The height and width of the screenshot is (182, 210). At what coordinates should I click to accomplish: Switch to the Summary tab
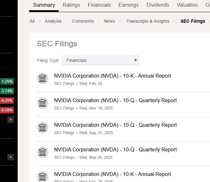[44, 5]
